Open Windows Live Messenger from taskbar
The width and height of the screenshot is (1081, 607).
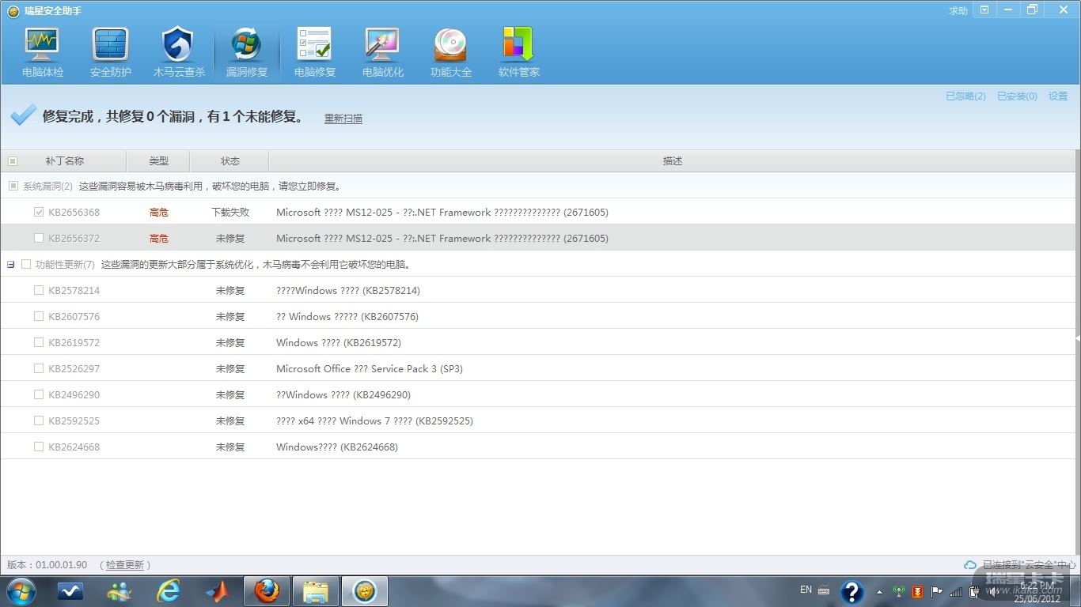119,591
